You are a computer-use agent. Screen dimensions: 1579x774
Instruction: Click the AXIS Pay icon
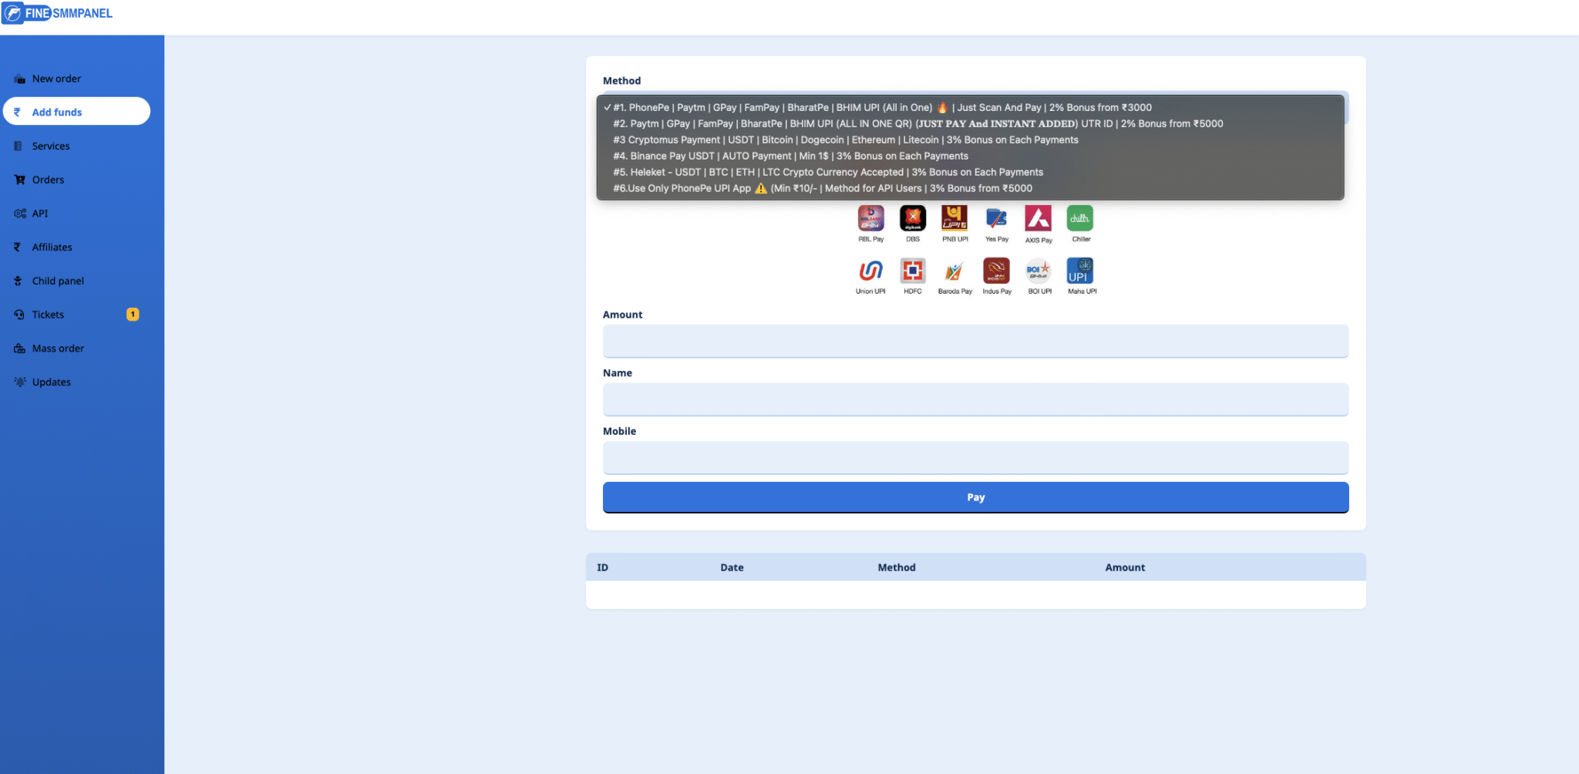[x=1038, y=219]
